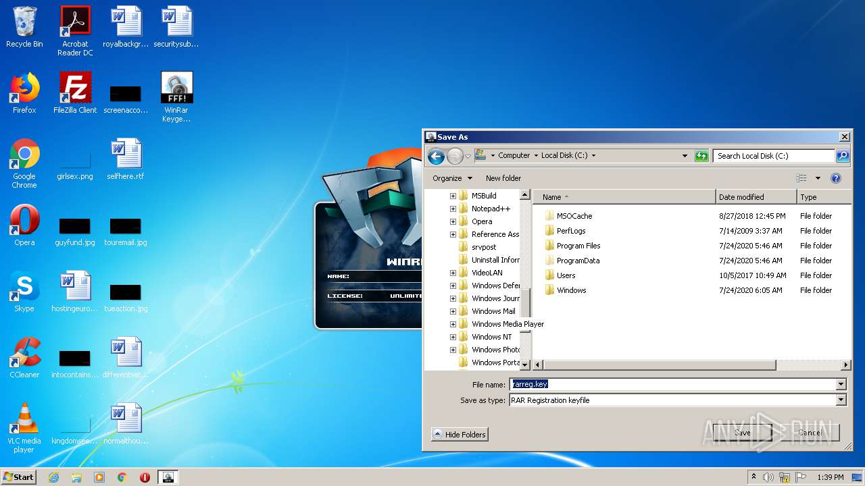Screen dimensions: 865x486
Task: Select srvpost in the folder tree
Action: [484, 247]
